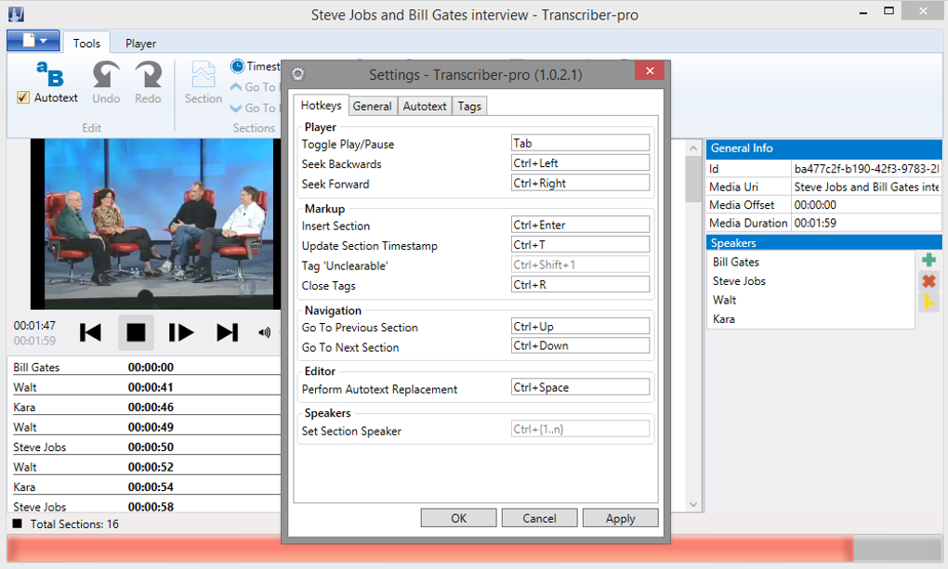The height and width of the screenshot is (569, 948).
Task: Select the Walt 00:00:49 section row
Action: point(146,426)
